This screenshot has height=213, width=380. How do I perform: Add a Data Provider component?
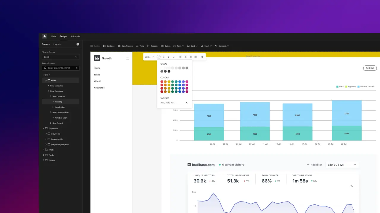point(125,46)
